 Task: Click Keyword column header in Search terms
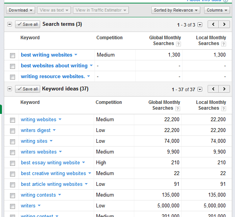[x=30, y=38]
